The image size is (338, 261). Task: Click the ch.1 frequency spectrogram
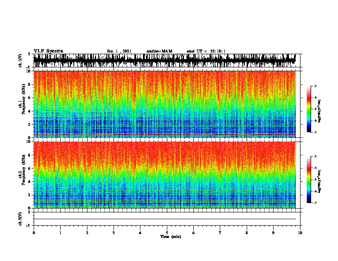tap(164, 104)
